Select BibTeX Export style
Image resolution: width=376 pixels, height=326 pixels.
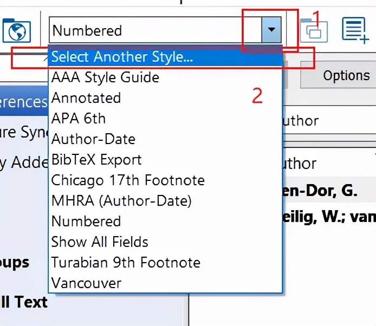[165, 159]
